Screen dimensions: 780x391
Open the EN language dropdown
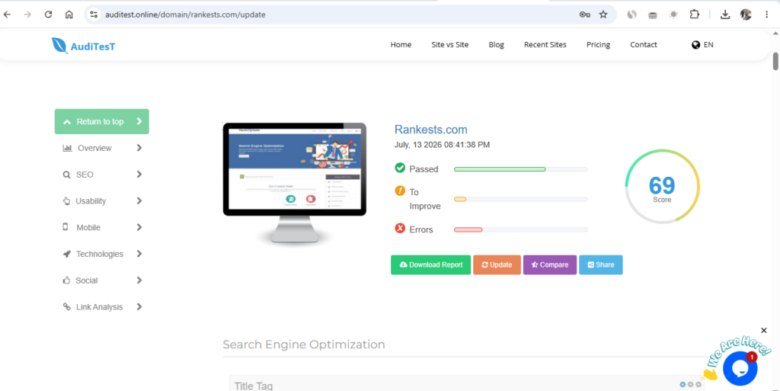(x=702, y=45)
